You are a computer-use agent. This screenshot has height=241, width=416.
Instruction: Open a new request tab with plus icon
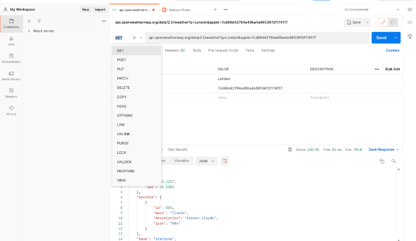[215, 9]
